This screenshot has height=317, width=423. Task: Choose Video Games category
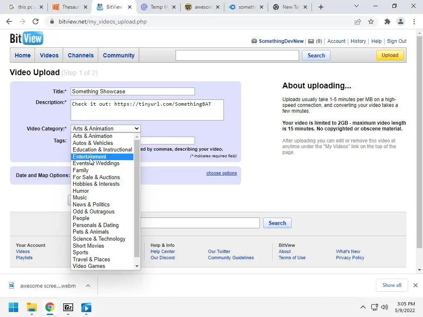pos(102,266)
